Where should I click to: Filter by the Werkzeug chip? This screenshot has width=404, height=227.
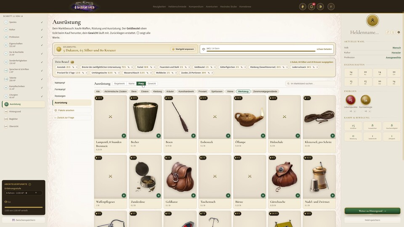pos(243,91)
